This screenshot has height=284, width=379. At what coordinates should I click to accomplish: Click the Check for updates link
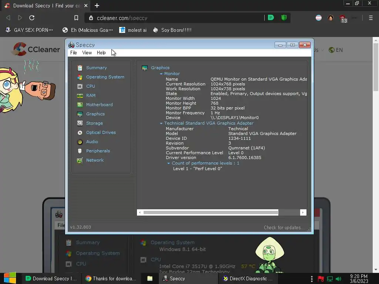click(x=284, y=227)
